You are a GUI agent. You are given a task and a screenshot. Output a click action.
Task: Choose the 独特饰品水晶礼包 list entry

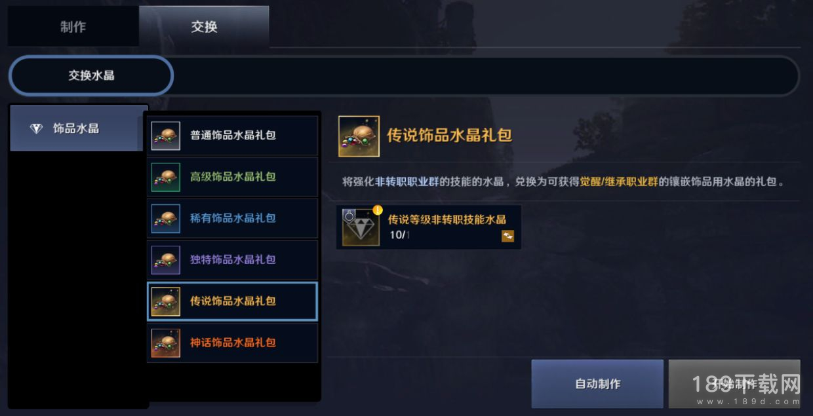233,259
